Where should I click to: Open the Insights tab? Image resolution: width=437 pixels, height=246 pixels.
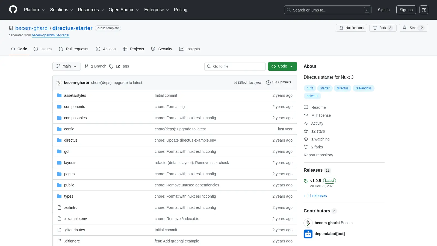[x=190, y=49]
